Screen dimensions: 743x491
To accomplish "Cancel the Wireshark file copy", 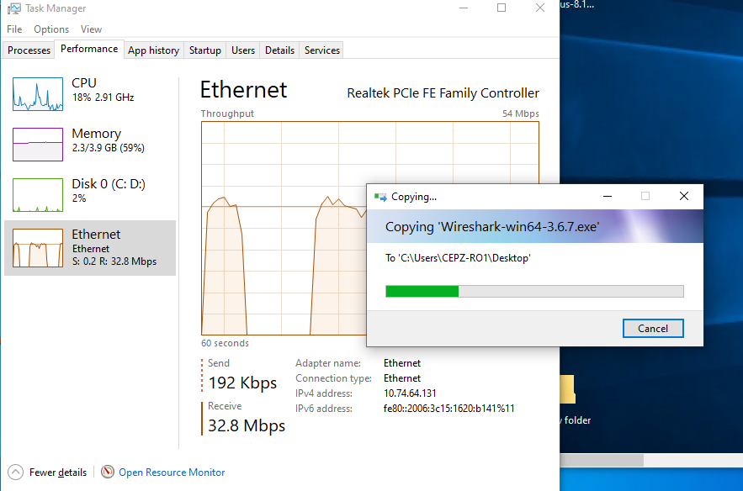I will (x=653, y=329).
